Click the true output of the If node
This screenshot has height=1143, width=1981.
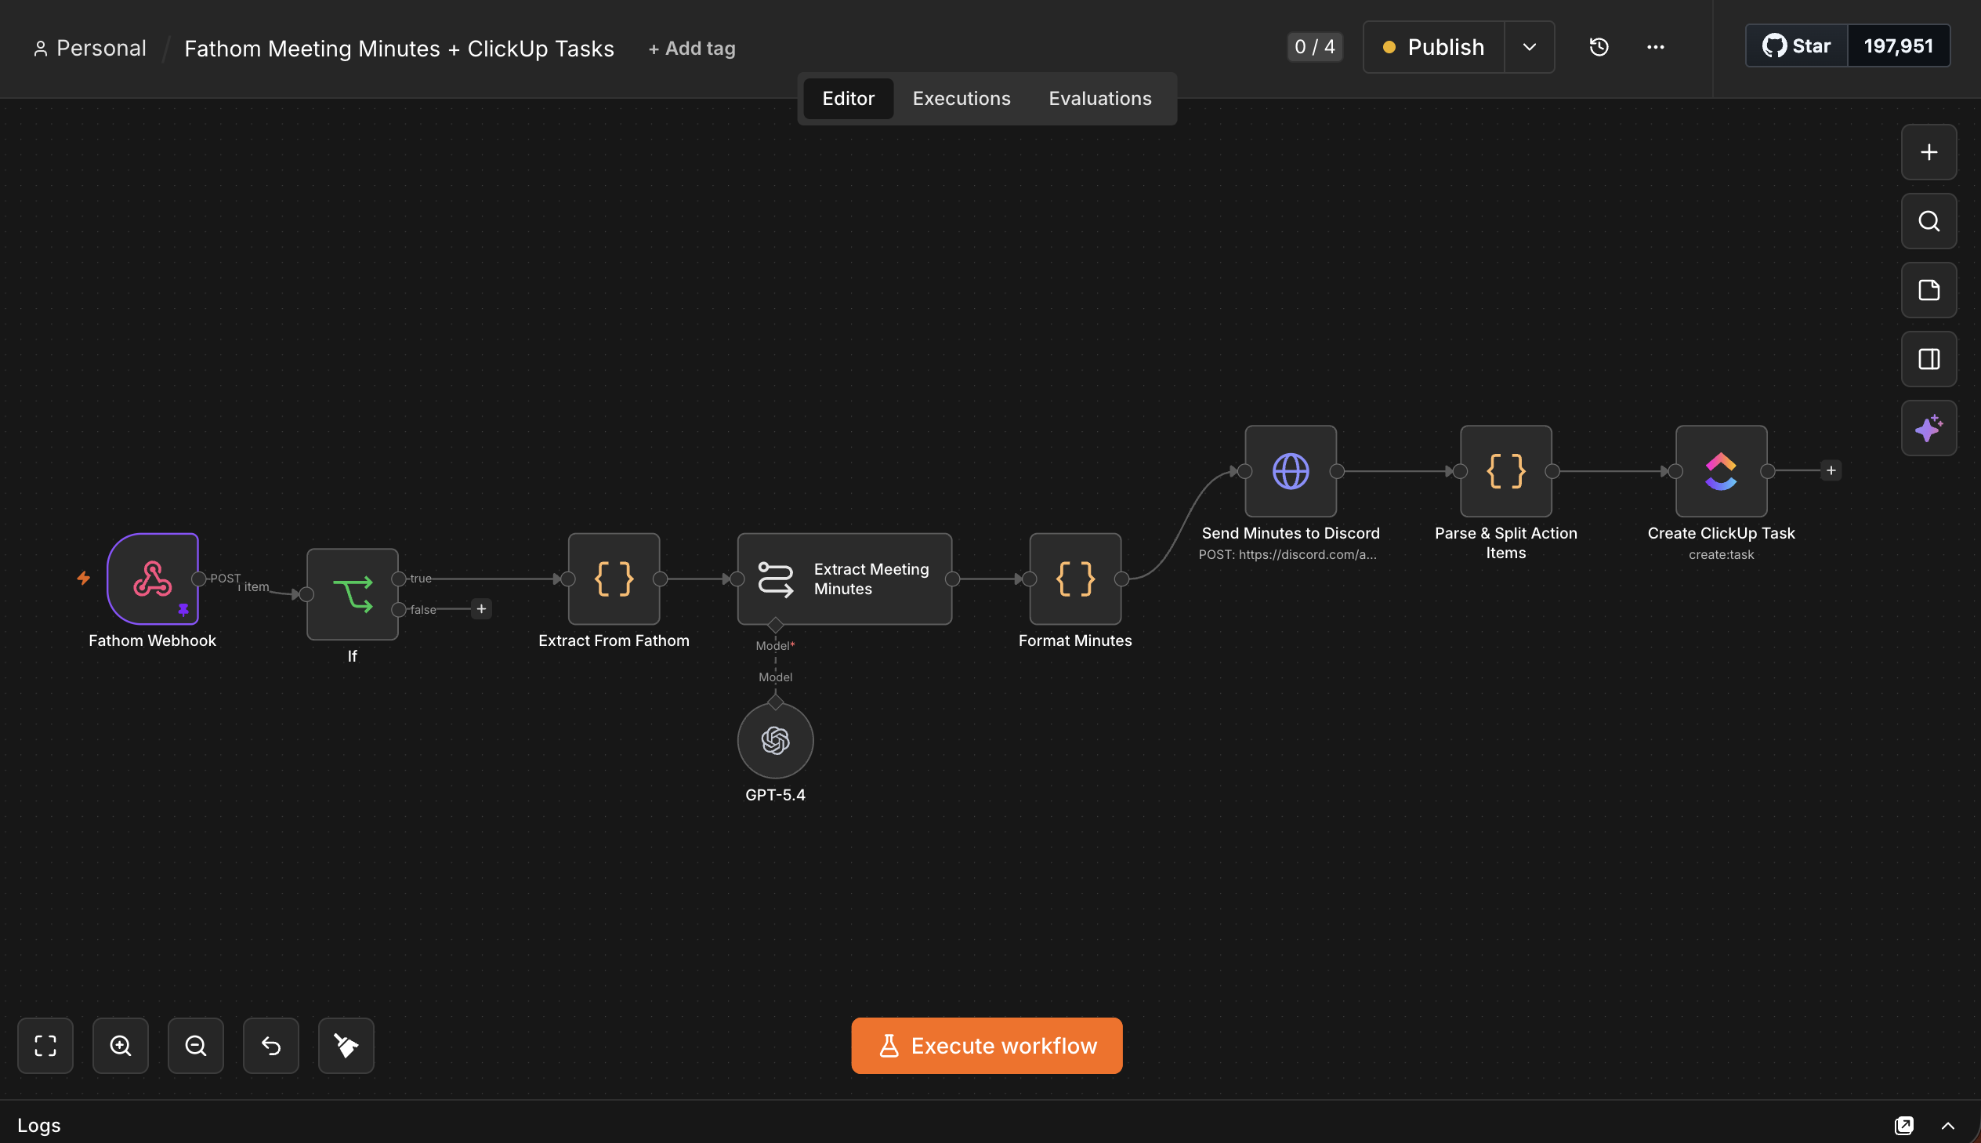pos(399,579)
